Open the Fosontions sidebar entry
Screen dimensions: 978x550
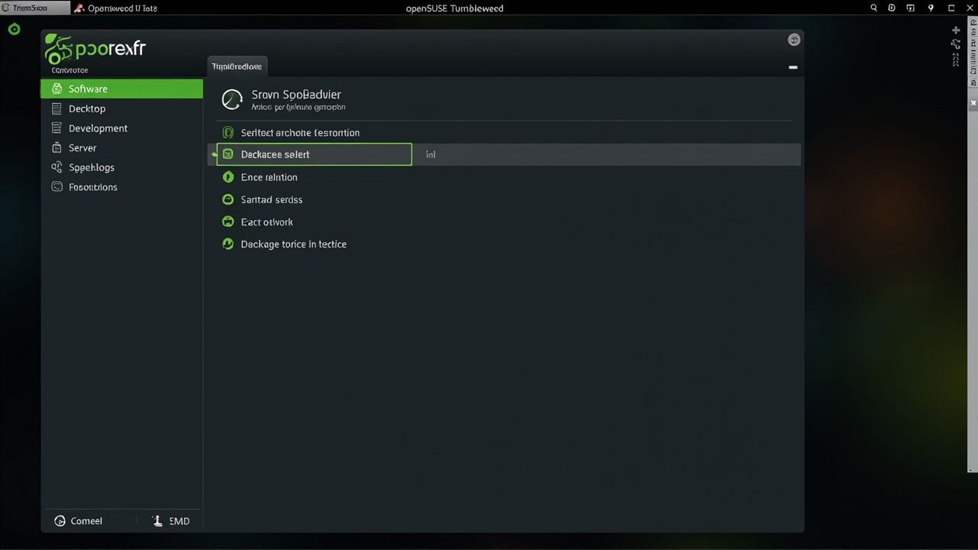(121, 187)
